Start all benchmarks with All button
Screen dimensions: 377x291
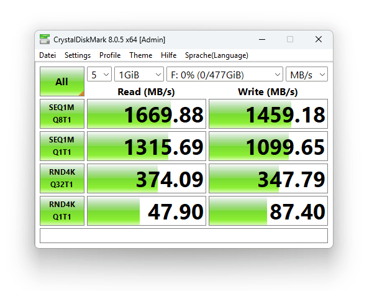[61, 81]
